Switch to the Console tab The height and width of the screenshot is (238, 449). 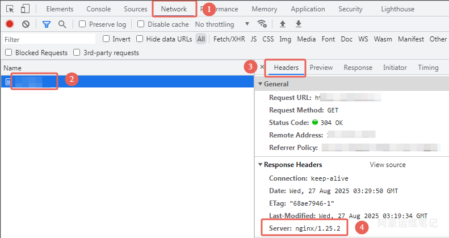98,9
